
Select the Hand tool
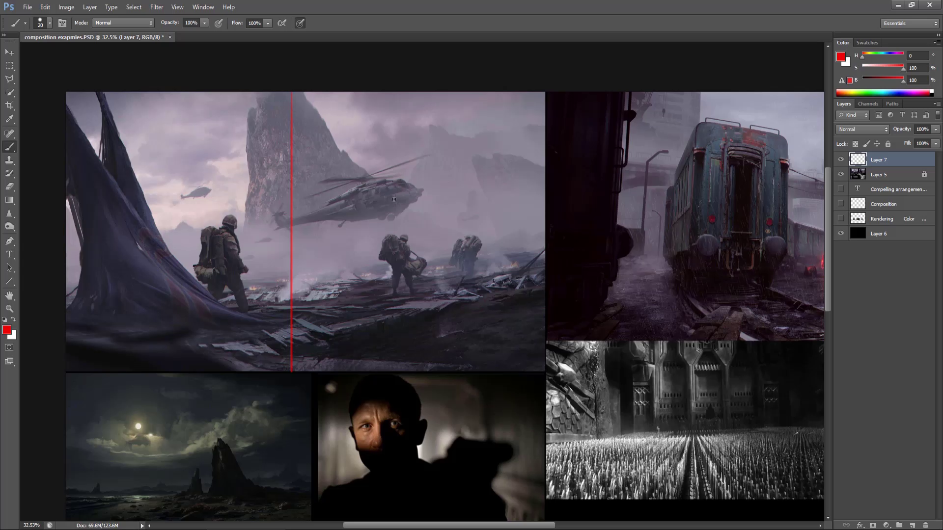pos(9,295)
